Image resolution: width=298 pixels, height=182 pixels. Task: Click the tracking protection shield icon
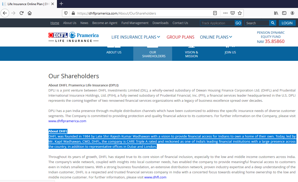click(66, 13)
